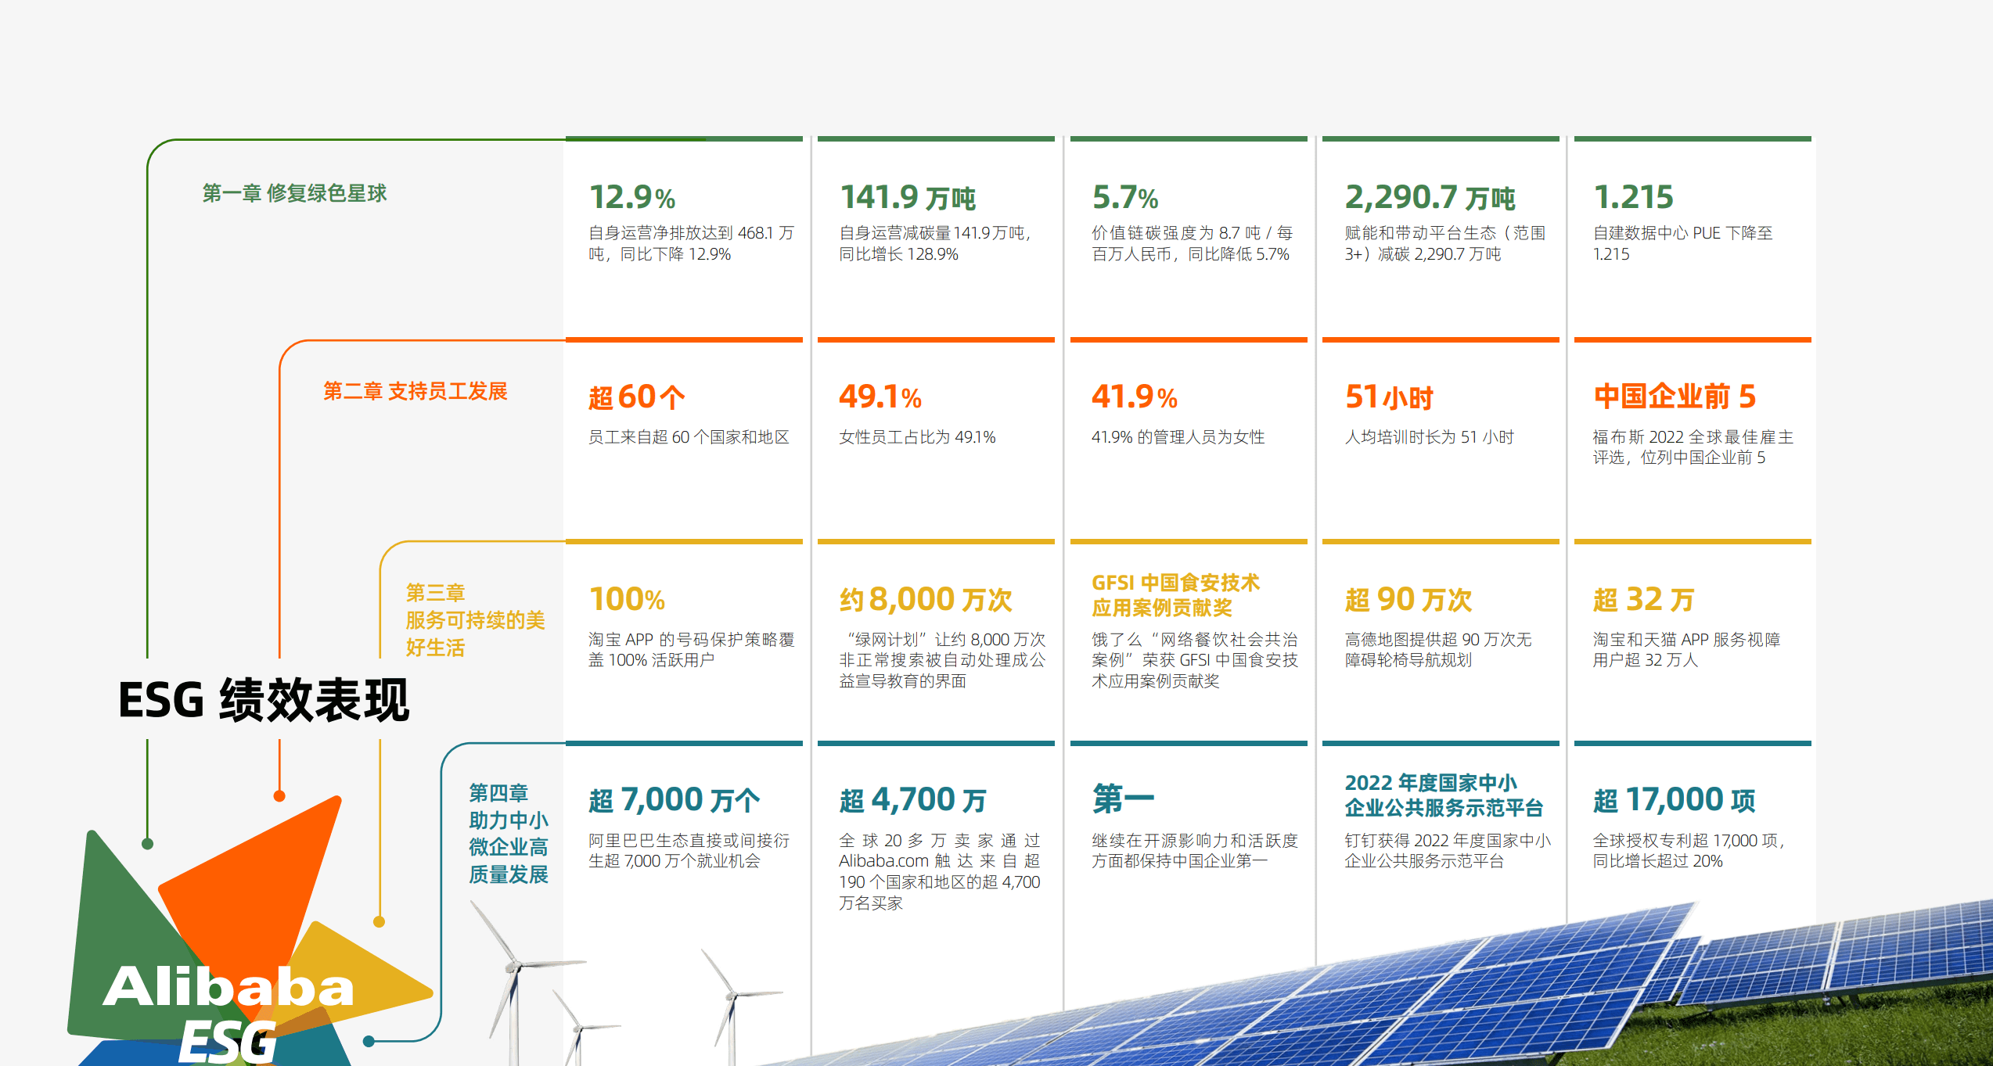Click the 1.215 PUE figure

(x=1634, y=197)
